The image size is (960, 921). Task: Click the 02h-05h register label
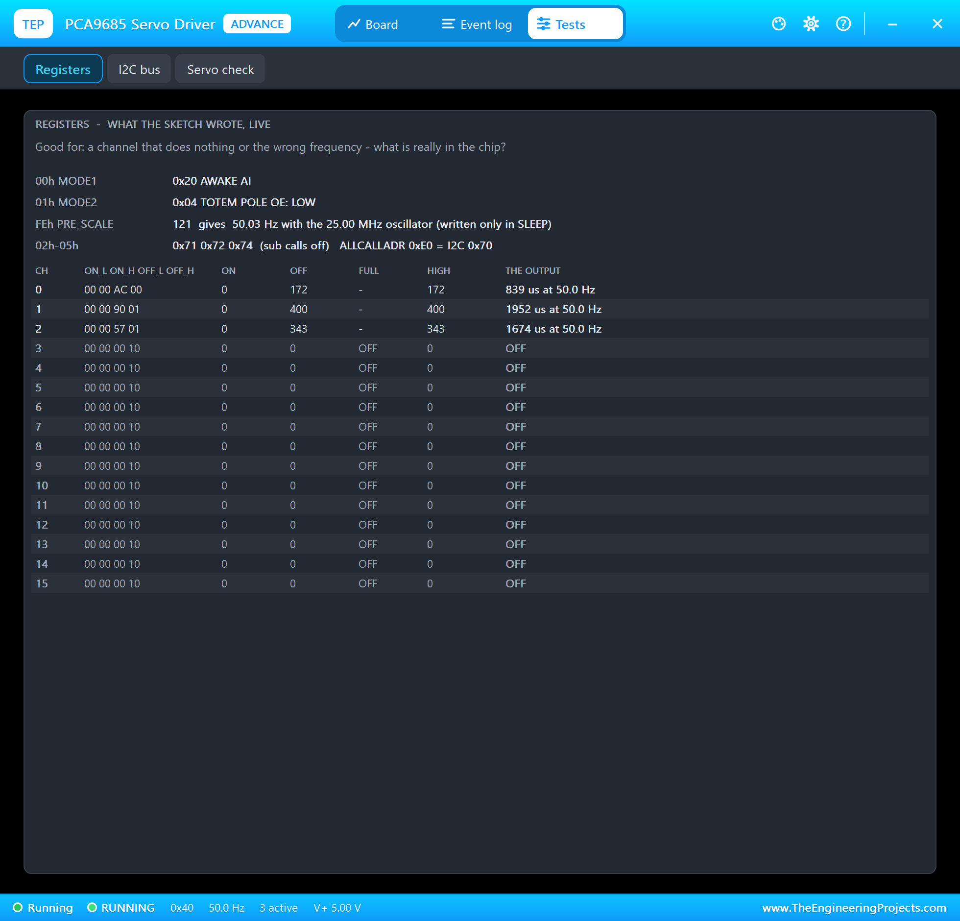tap(57, 245)
